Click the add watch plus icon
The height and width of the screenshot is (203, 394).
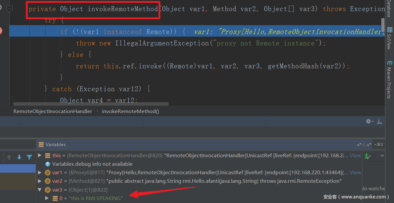tap(367, 156)
